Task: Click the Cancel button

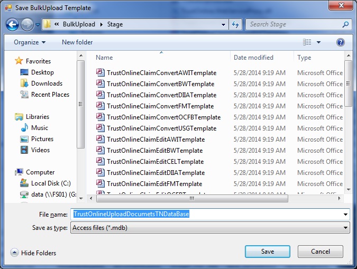Action: 320,252
